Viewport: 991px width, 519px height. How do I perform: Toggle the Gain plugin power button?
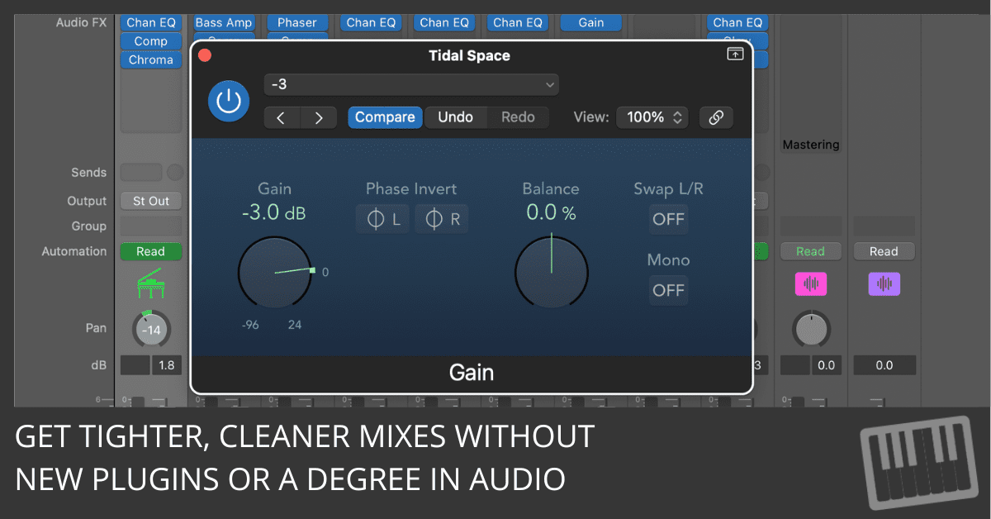(229, 101)
